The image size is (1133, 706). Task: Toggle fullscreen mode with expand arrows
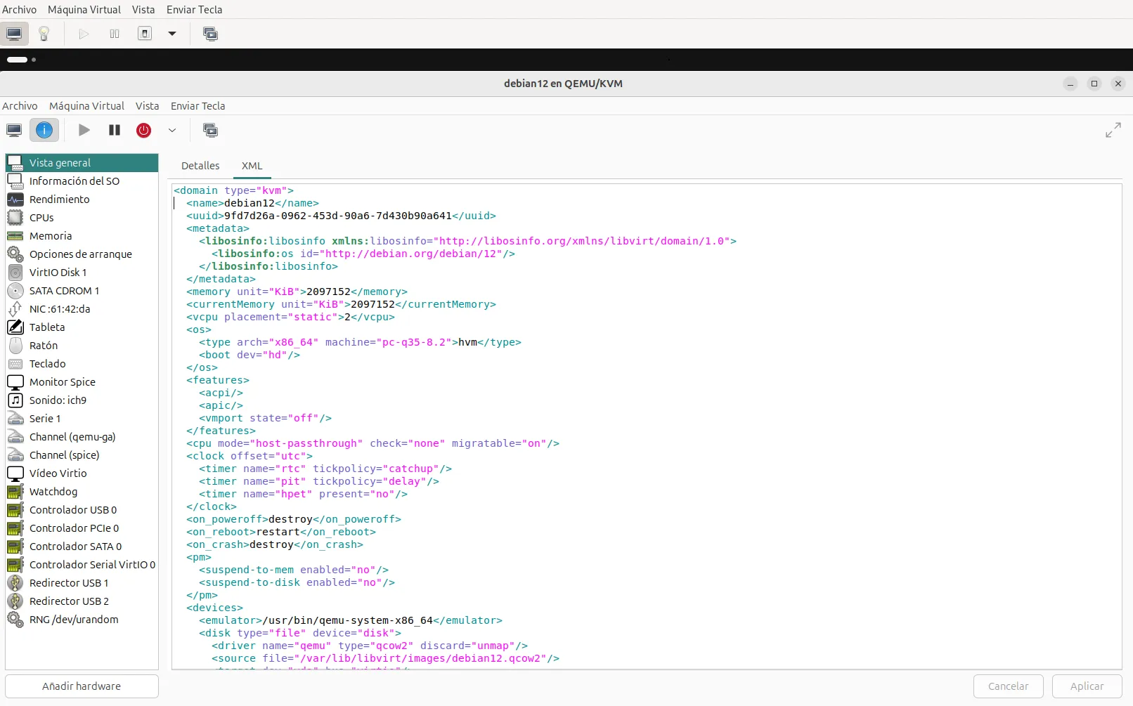pos(1113,130)
